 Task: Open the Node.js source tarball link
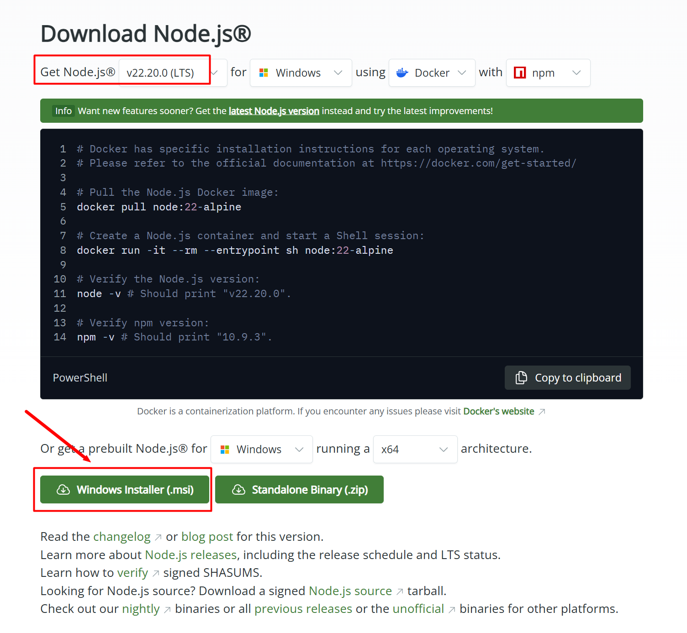click(x=350, y=591)
